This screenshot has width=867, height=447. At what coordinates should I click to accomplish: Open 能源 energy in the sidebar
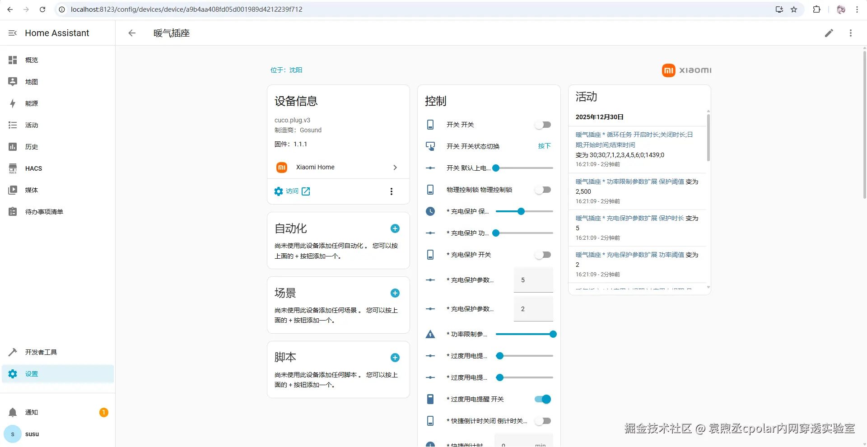58,103
